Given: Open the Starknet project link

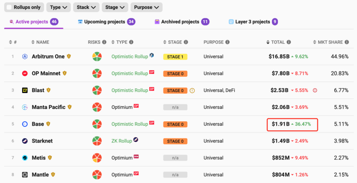Looking at the screenshot, I should [42, 141].
